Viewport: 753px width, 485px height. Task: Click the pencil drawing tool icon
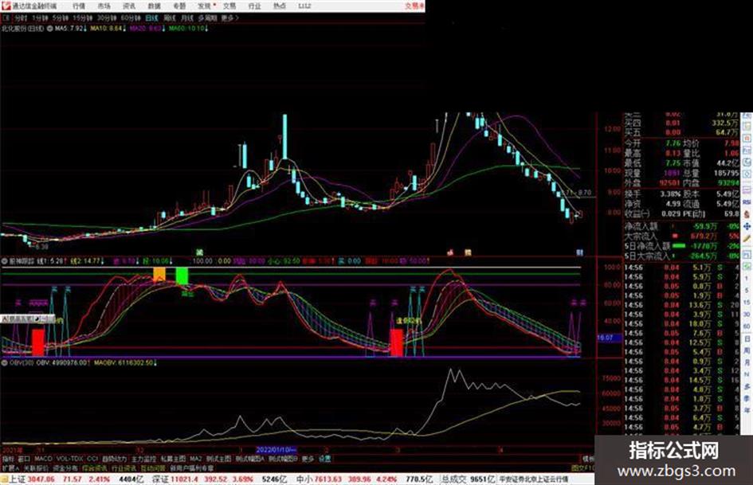click(x=747, y=238)
